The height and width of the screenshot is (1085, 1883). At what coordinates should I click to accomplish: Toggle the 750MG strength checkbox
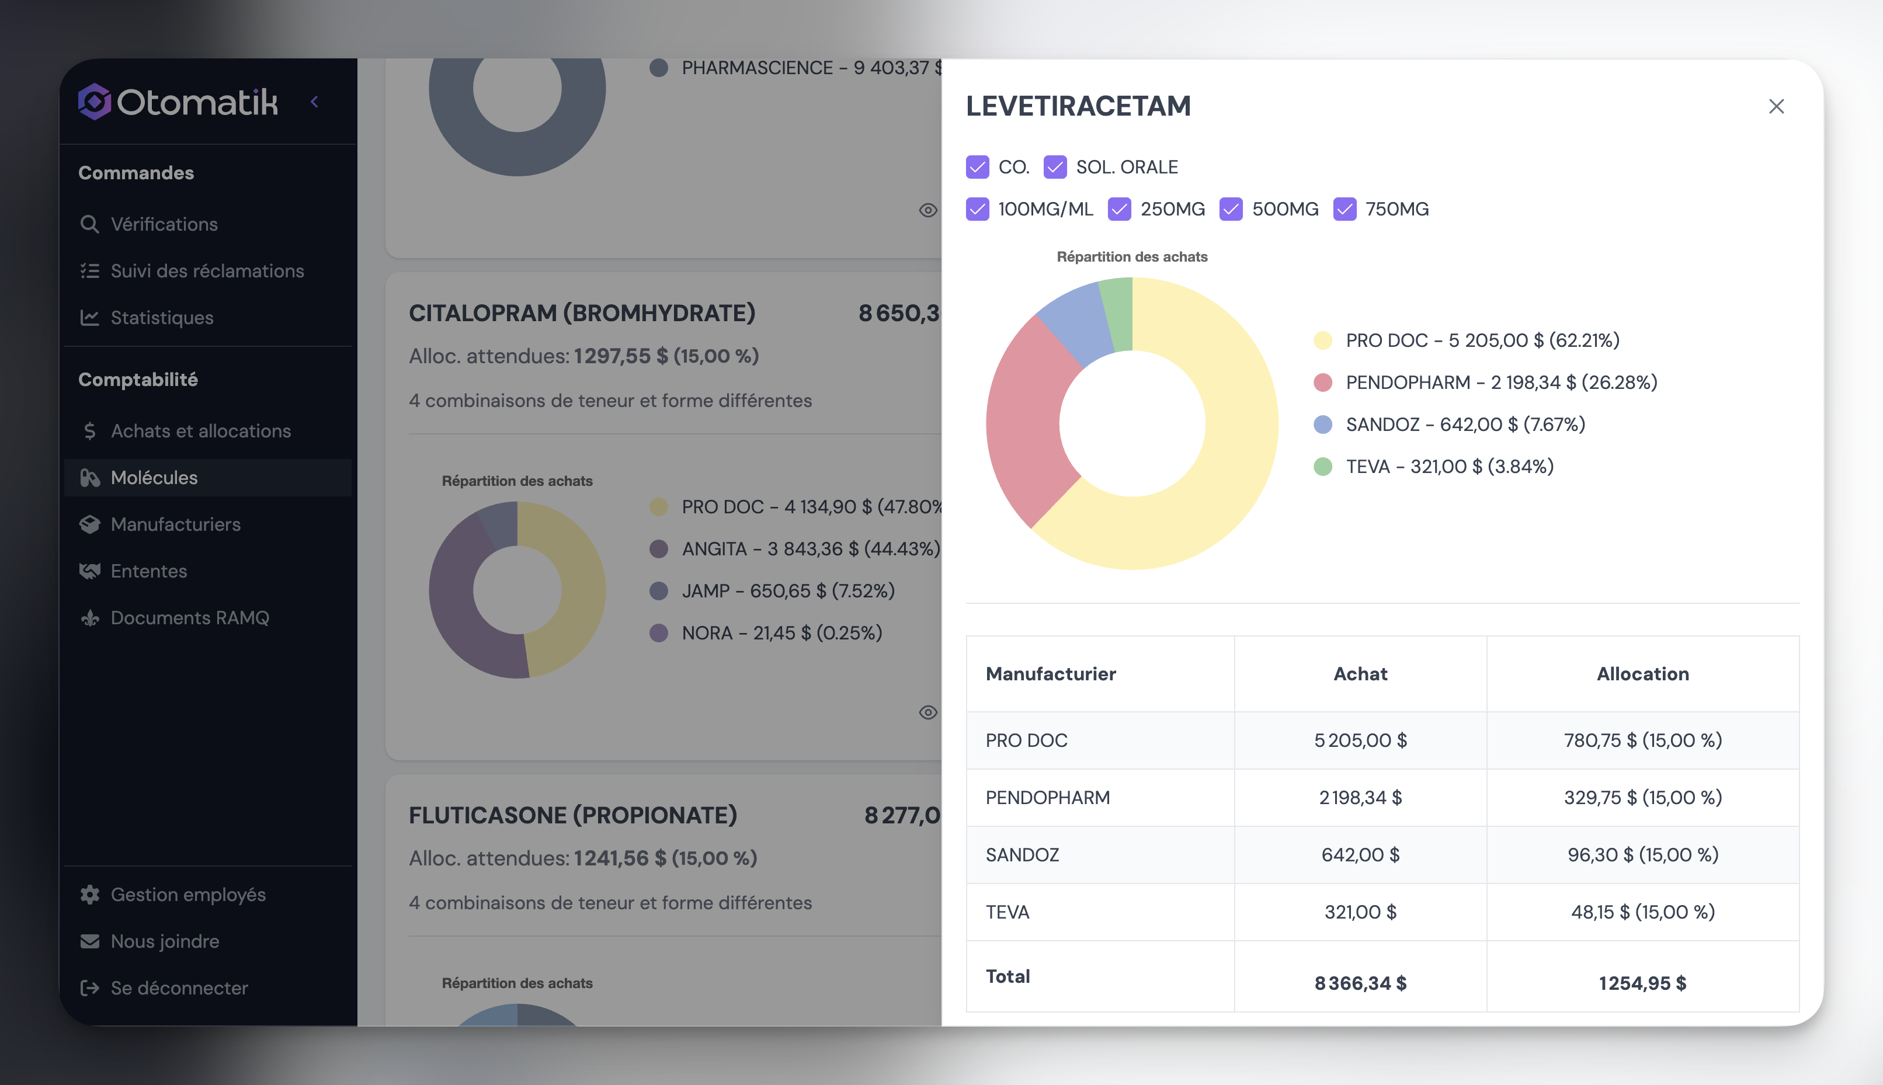1344,210
